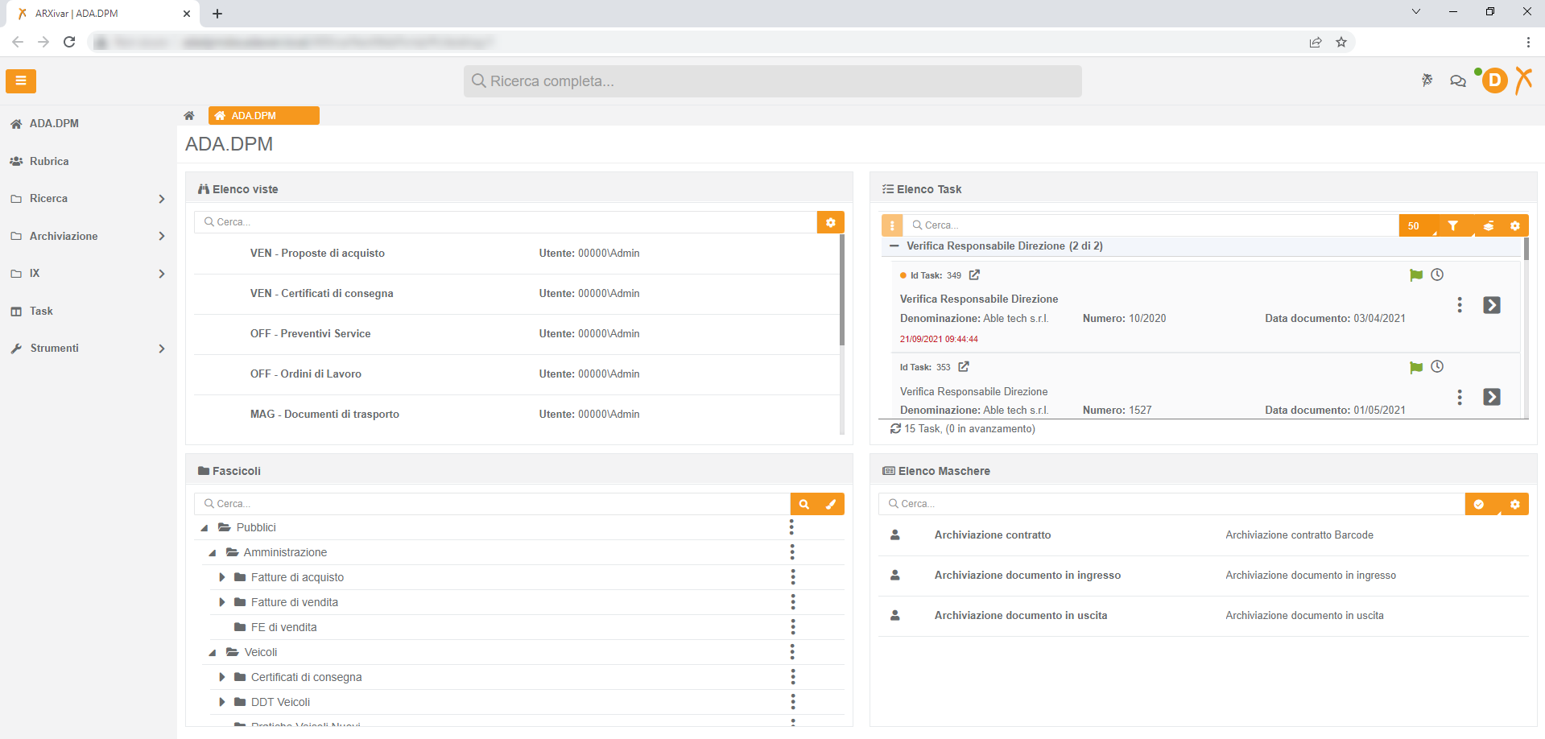Open the Rubrica sidebar section
The height and width of the screenshot is (739, 1545).
point(49,161)
